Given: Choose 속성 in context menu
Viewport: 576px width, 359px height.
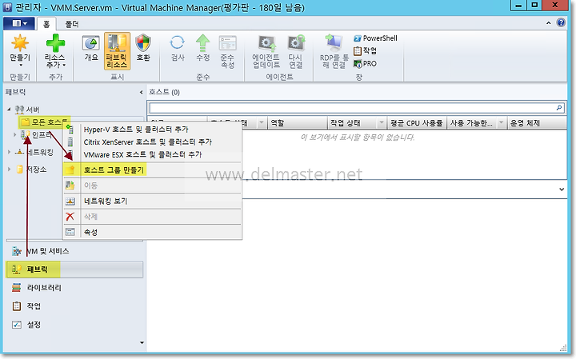Looking at the screenshot, I should (153, 232).
